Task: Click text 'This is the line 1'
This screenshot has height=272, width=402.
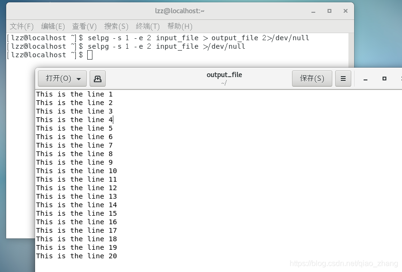Action: (x=74, y=94)
